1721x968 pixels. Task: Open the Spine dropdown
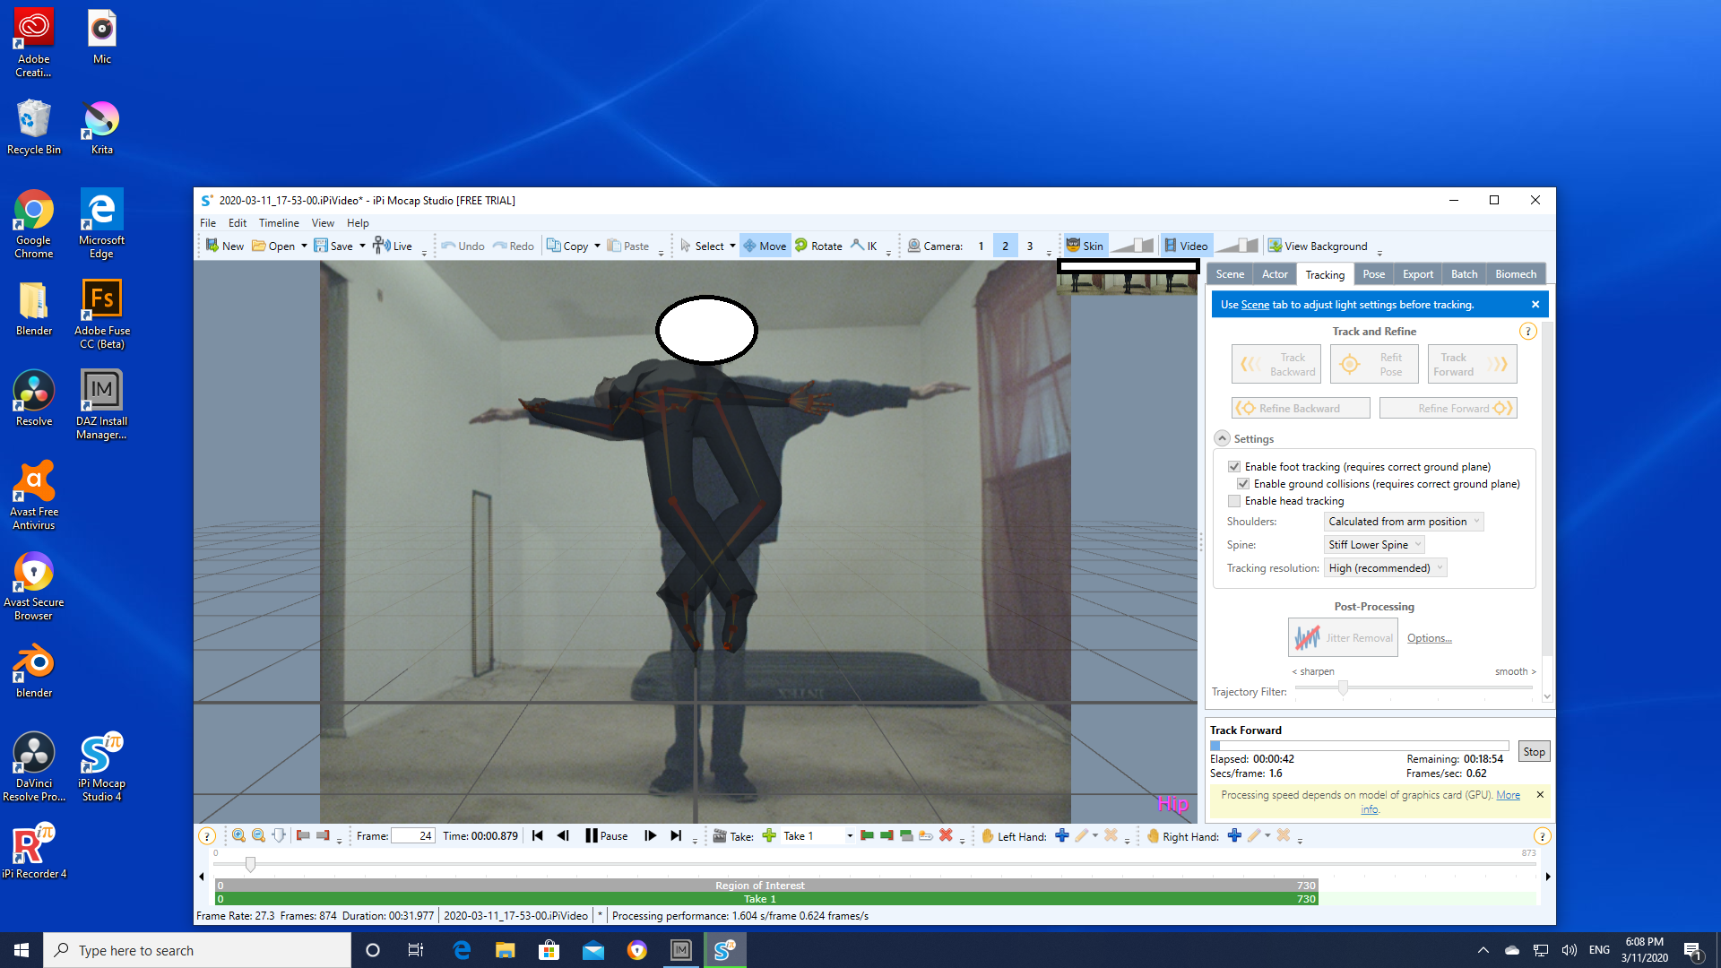[x=1374, y=544]
